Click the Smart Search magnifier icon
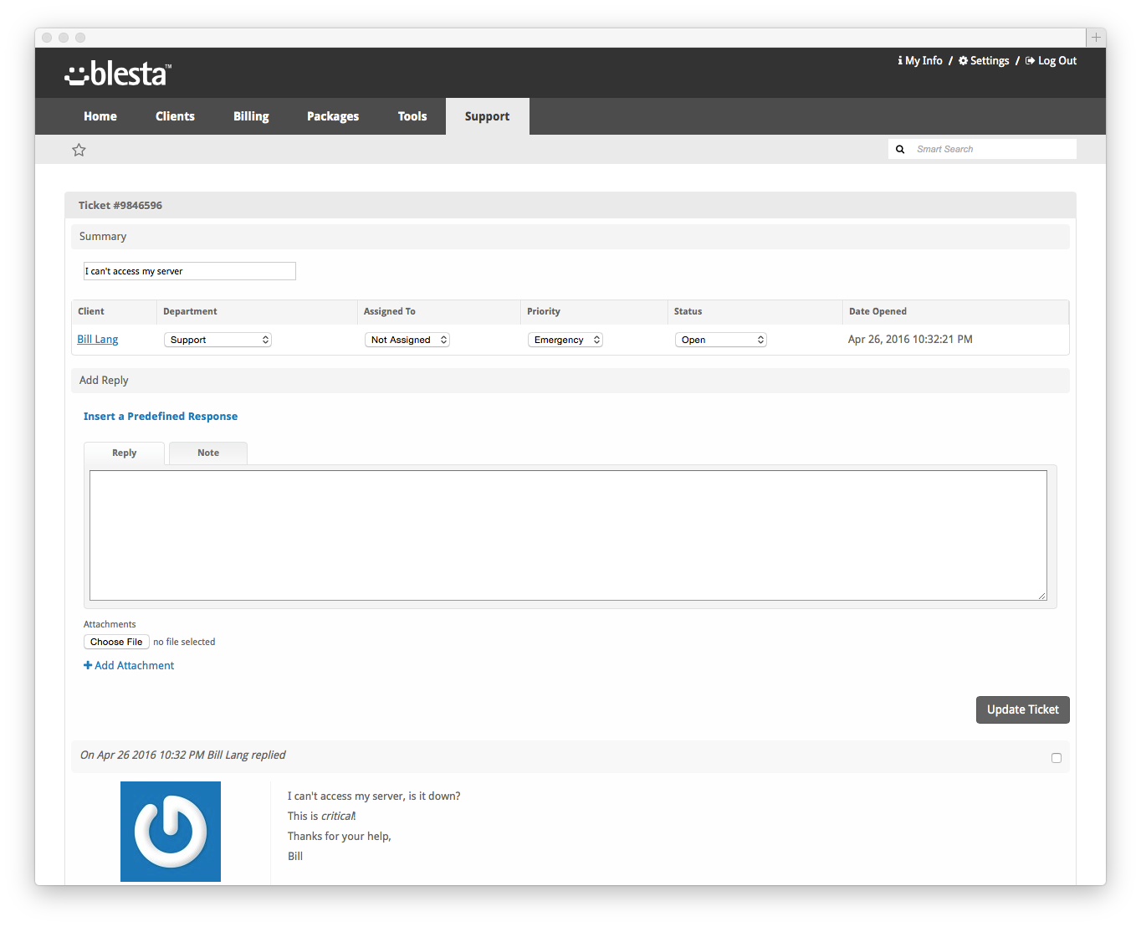 [x=900, y=149]
